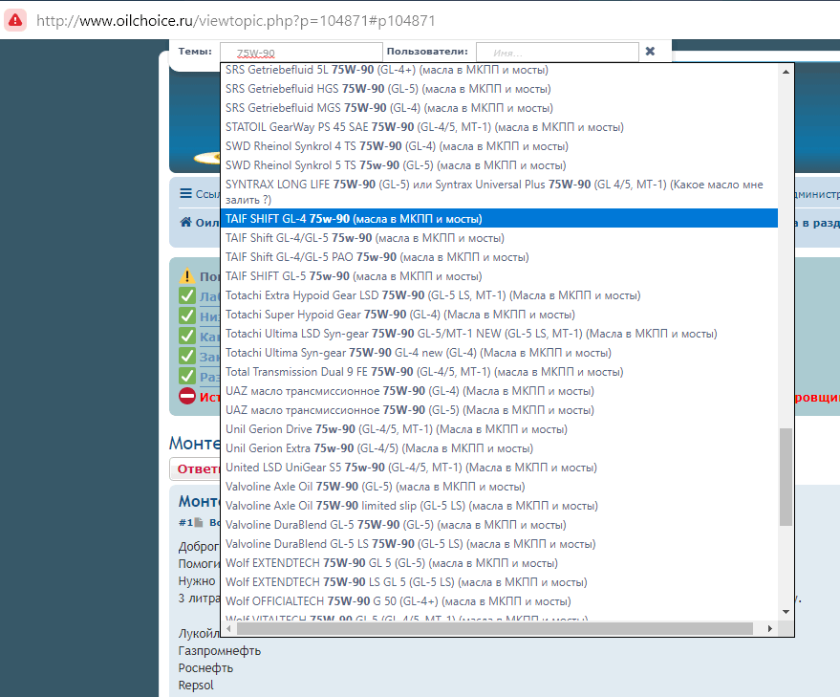Image resolution: width=840 pixels, height=697 pixels.
Task: Click the yellow warning triangle icon
Action: point(187,276)
